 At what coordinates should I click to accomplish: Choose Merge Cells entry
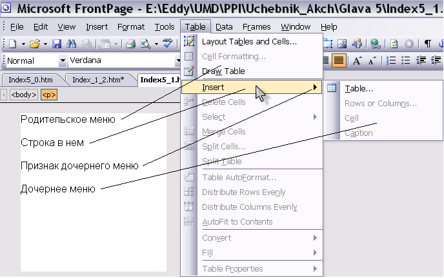click(x=252, y=131)
